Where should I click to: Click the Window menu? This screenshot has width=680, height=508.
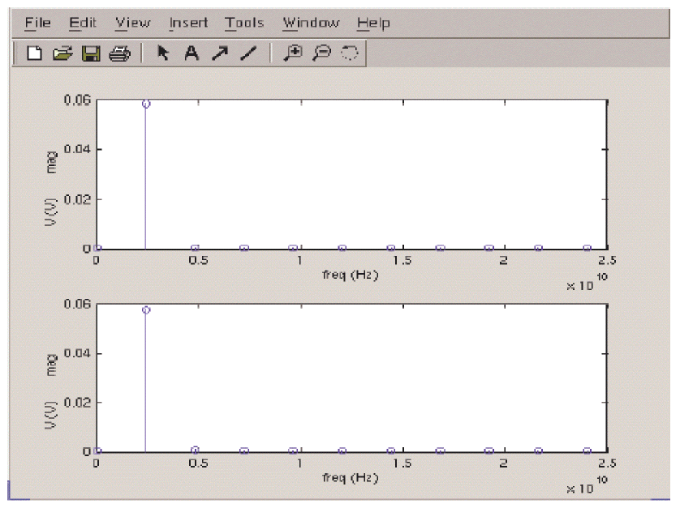pos(311,23)
